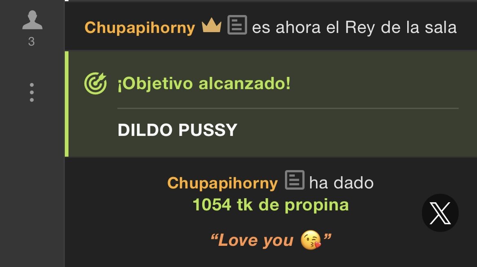
Task: Click the kissing face emoji
Action: 311,240
